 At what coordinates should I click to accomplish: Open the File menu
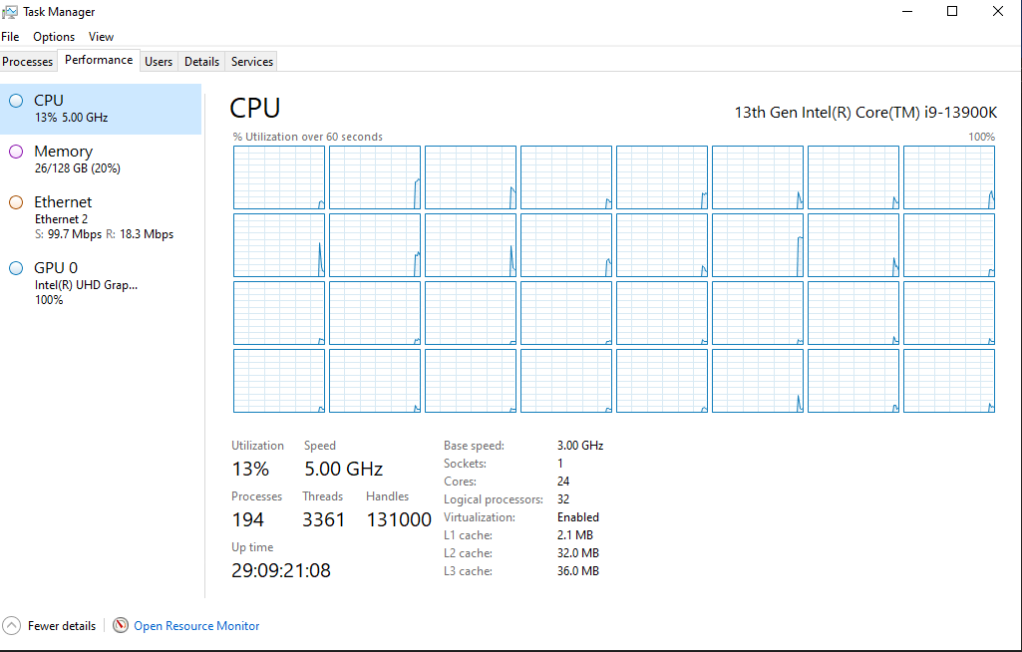(x=10, y=37)
